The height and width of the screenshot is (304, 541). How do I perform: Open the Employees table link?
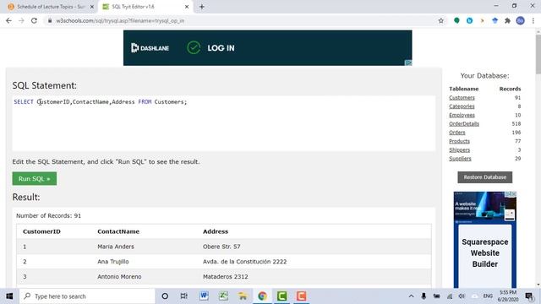click(462, 115)
